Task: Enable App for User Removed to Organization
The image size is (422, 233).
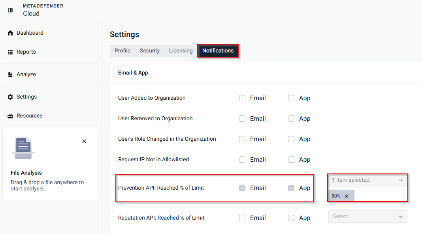Action: click(x=291, y=119)
